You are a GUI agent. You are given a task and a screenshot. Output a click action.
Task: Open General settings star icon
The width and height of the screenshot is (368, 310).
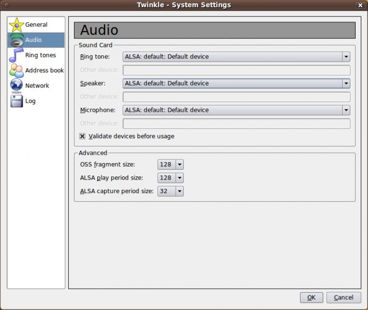(x=17, y=25)
